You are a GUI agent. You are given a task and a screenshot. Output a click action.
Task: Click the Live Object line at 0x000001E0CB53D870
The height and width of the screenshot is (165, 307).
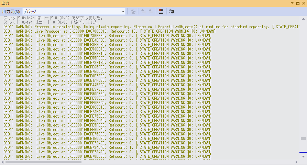coord(108,49)
